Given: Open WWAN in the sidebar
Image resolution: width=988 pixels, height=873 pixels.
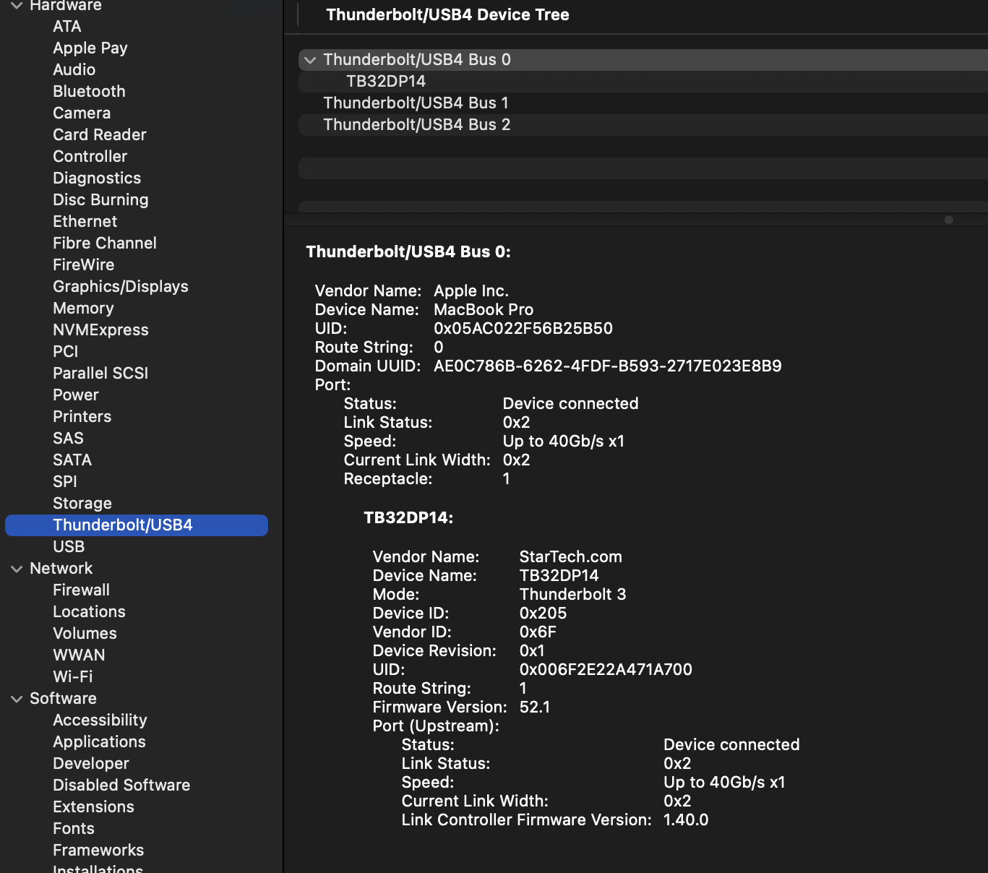Looking at the screenshot, I should [80, 655].
